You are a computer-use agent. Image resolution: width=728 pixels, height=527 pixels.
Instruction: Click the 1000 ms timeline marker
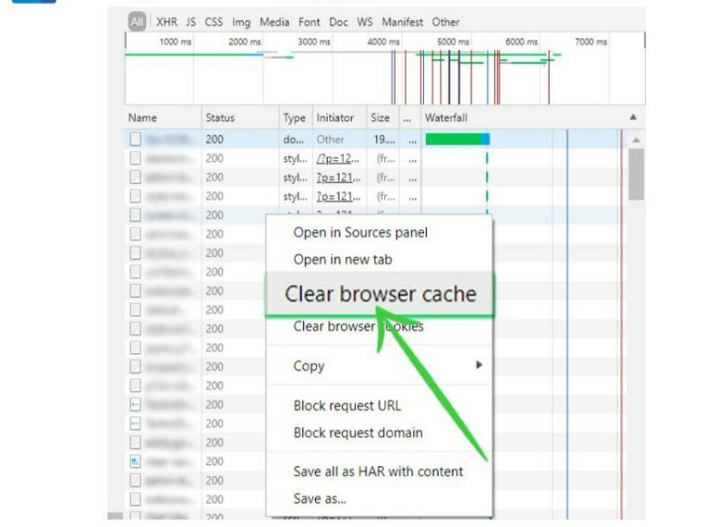tap(176, 42)
